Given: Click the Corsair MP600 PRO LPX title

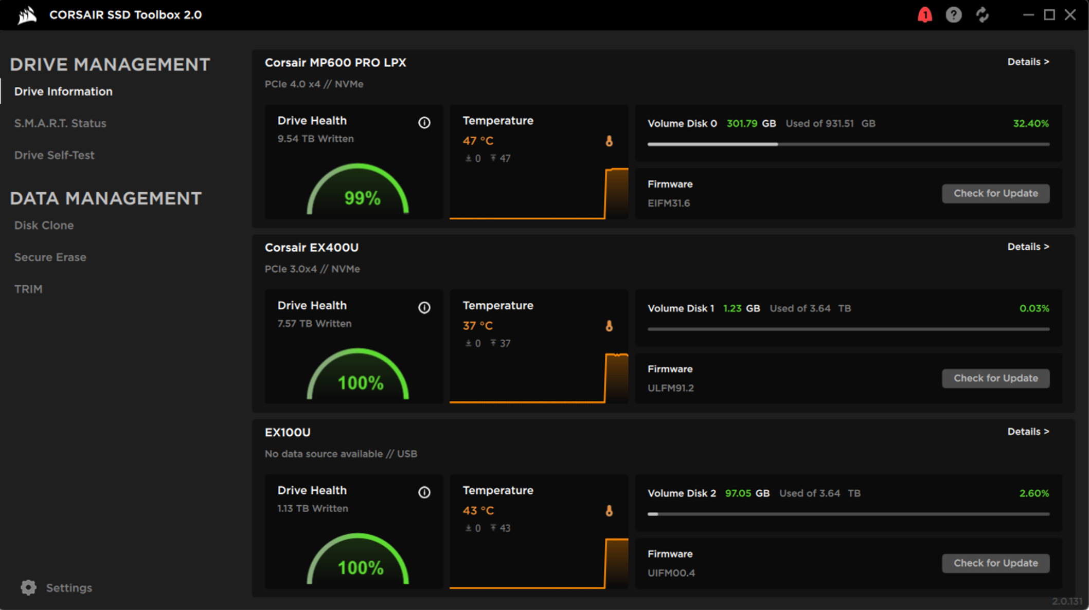Looking at the screenshot, I should [x=335, y=63].
